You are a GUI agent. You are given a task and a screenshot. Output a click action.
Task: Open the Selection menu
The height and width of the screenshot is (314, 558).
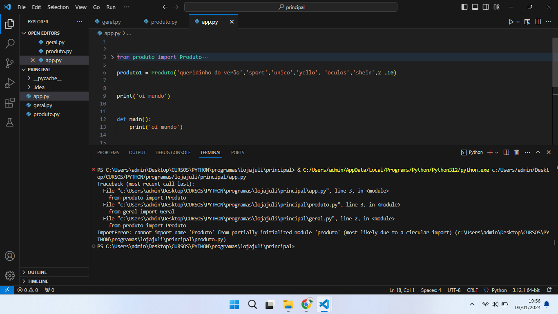pos(58,7)
